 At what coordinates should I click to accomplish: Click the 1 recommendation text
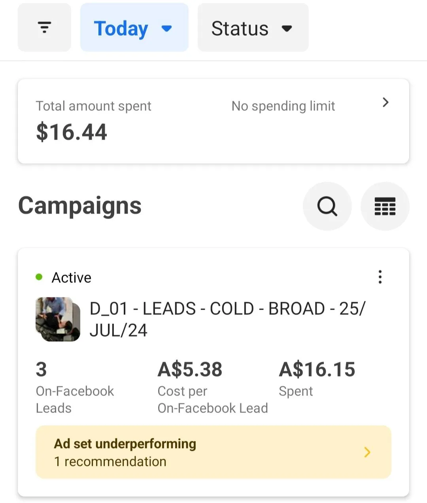point(110,461)
